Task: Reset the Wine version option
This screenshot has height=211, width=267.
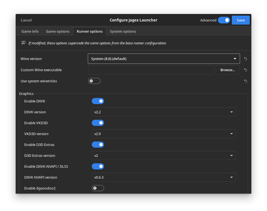Action: click(x=245, y=59)
